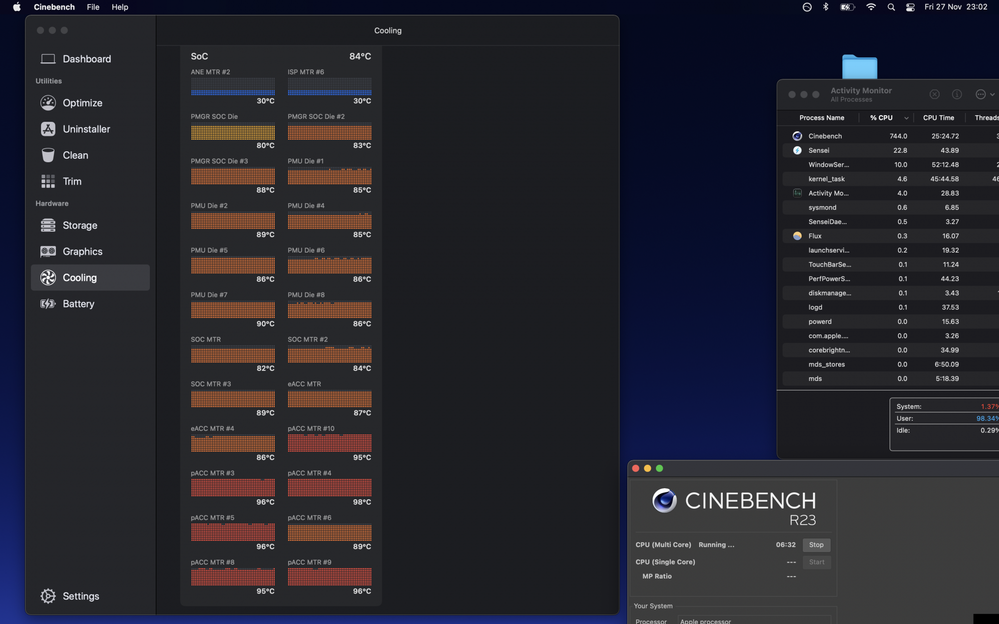Viewport: 999px width, 624px height.
Task: Click Activity Monitor's stop process icon
Action: click(x=935, y=94)
